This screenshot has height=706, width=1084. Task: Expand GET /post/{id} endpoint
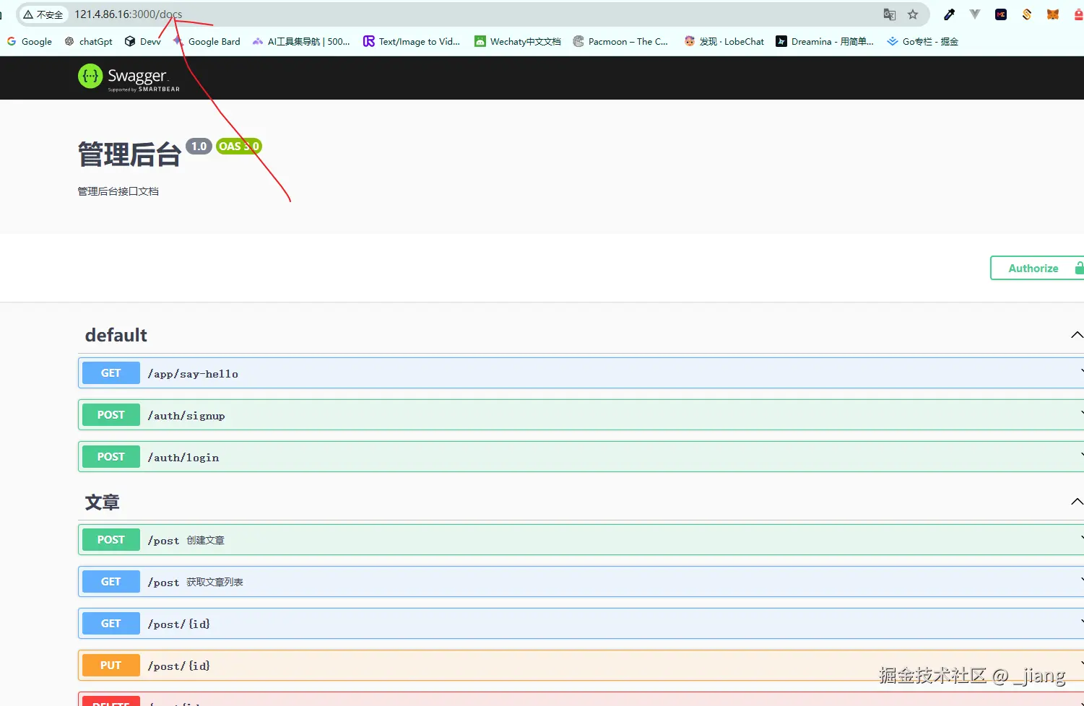coord(581,624)
